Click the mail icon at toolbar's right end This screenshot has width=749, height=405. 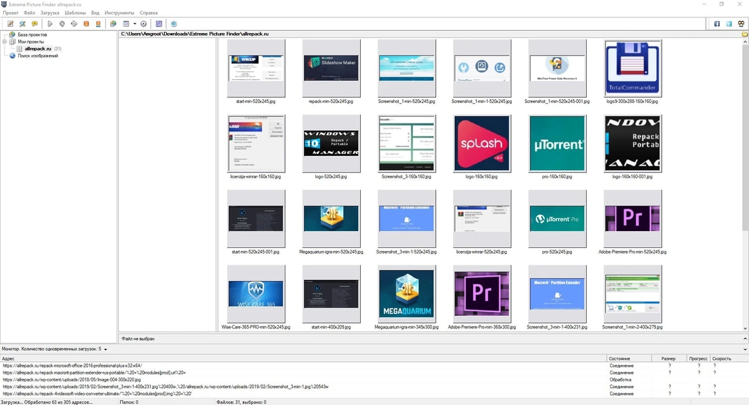point(741,24)
